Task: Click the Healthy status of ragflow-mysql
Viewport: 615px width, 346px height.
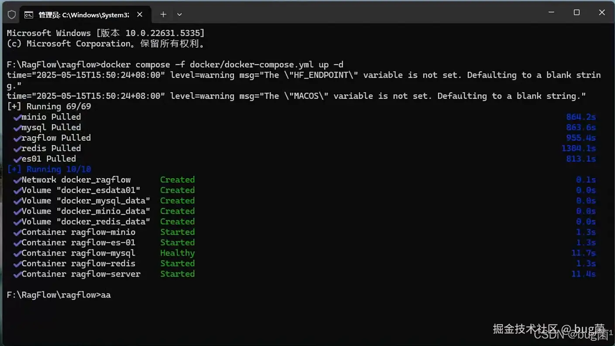Action: (177, 253)
